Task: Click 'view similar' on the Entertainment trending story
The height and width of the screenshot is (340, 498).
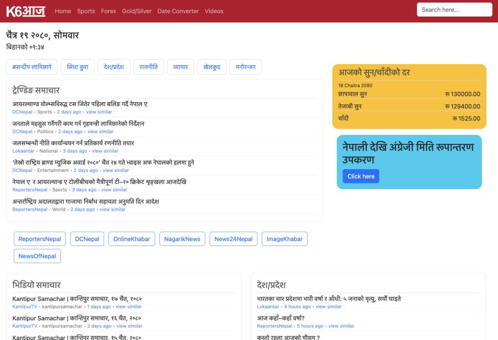Action: click(x=116, y=170)
